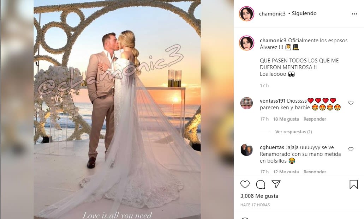Share post via paper plane icon

(x=276, y=184)
